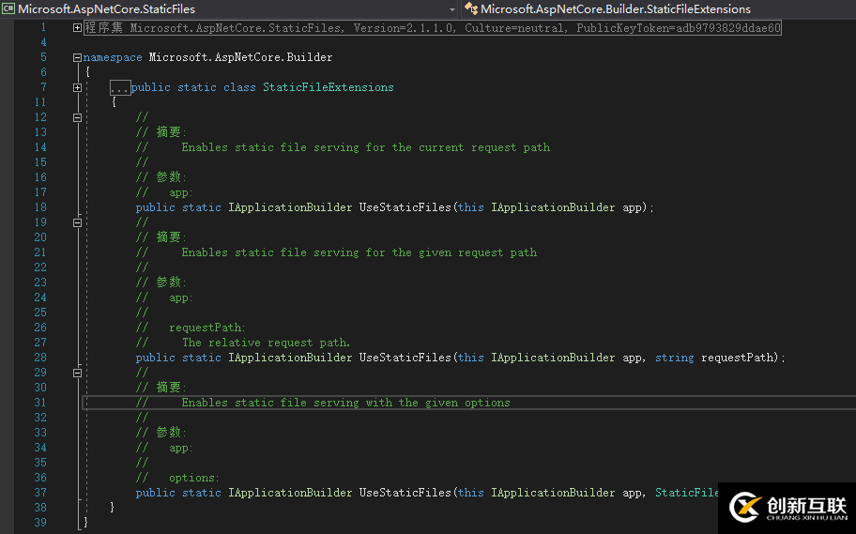Click the C# project icon in navigation bar
The width and height of the screenshot is (856, 534).
point(8,9)
